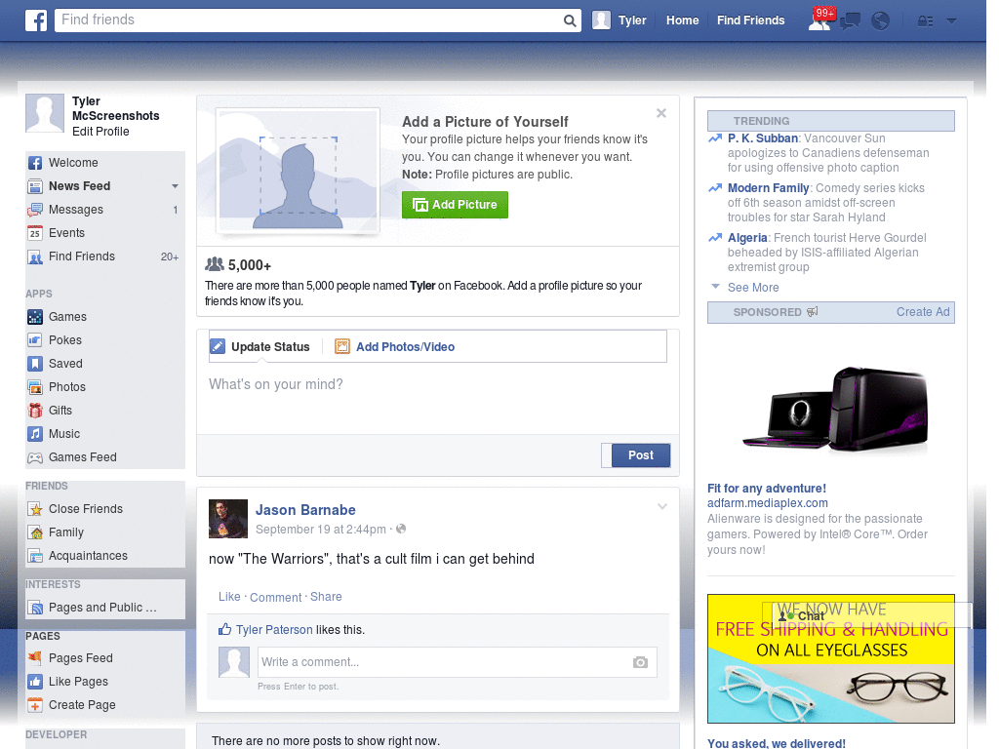Open Modern Family trending topic

(x=769, y=188)
